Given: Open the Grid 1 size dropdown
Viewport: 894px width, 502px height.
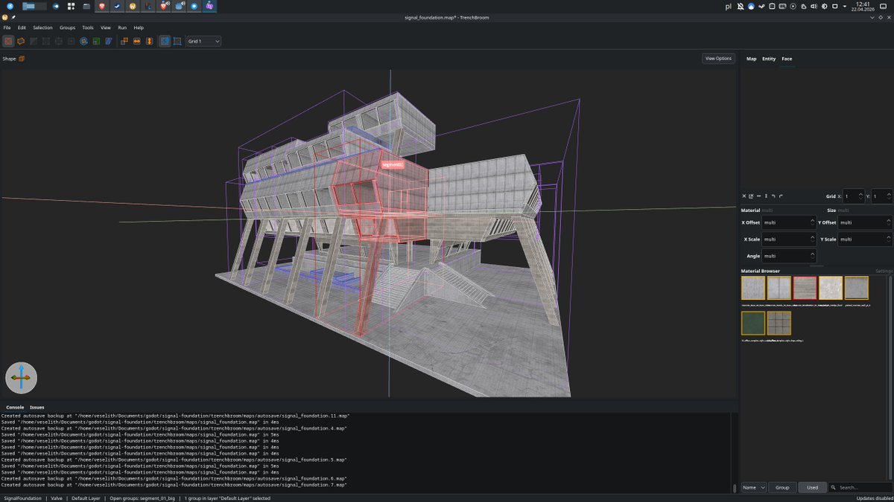Looking at the screenshot, I should [203, 41].
